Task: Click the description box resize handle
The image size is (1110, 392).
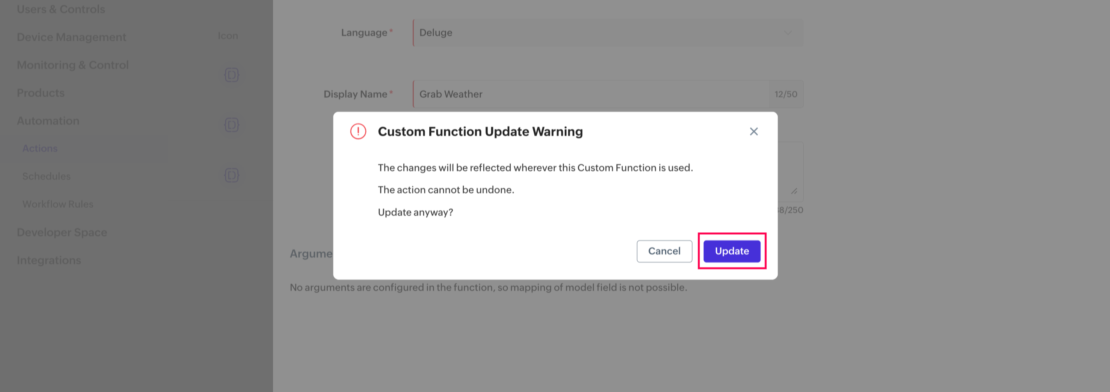Action: tap(794, 191)
